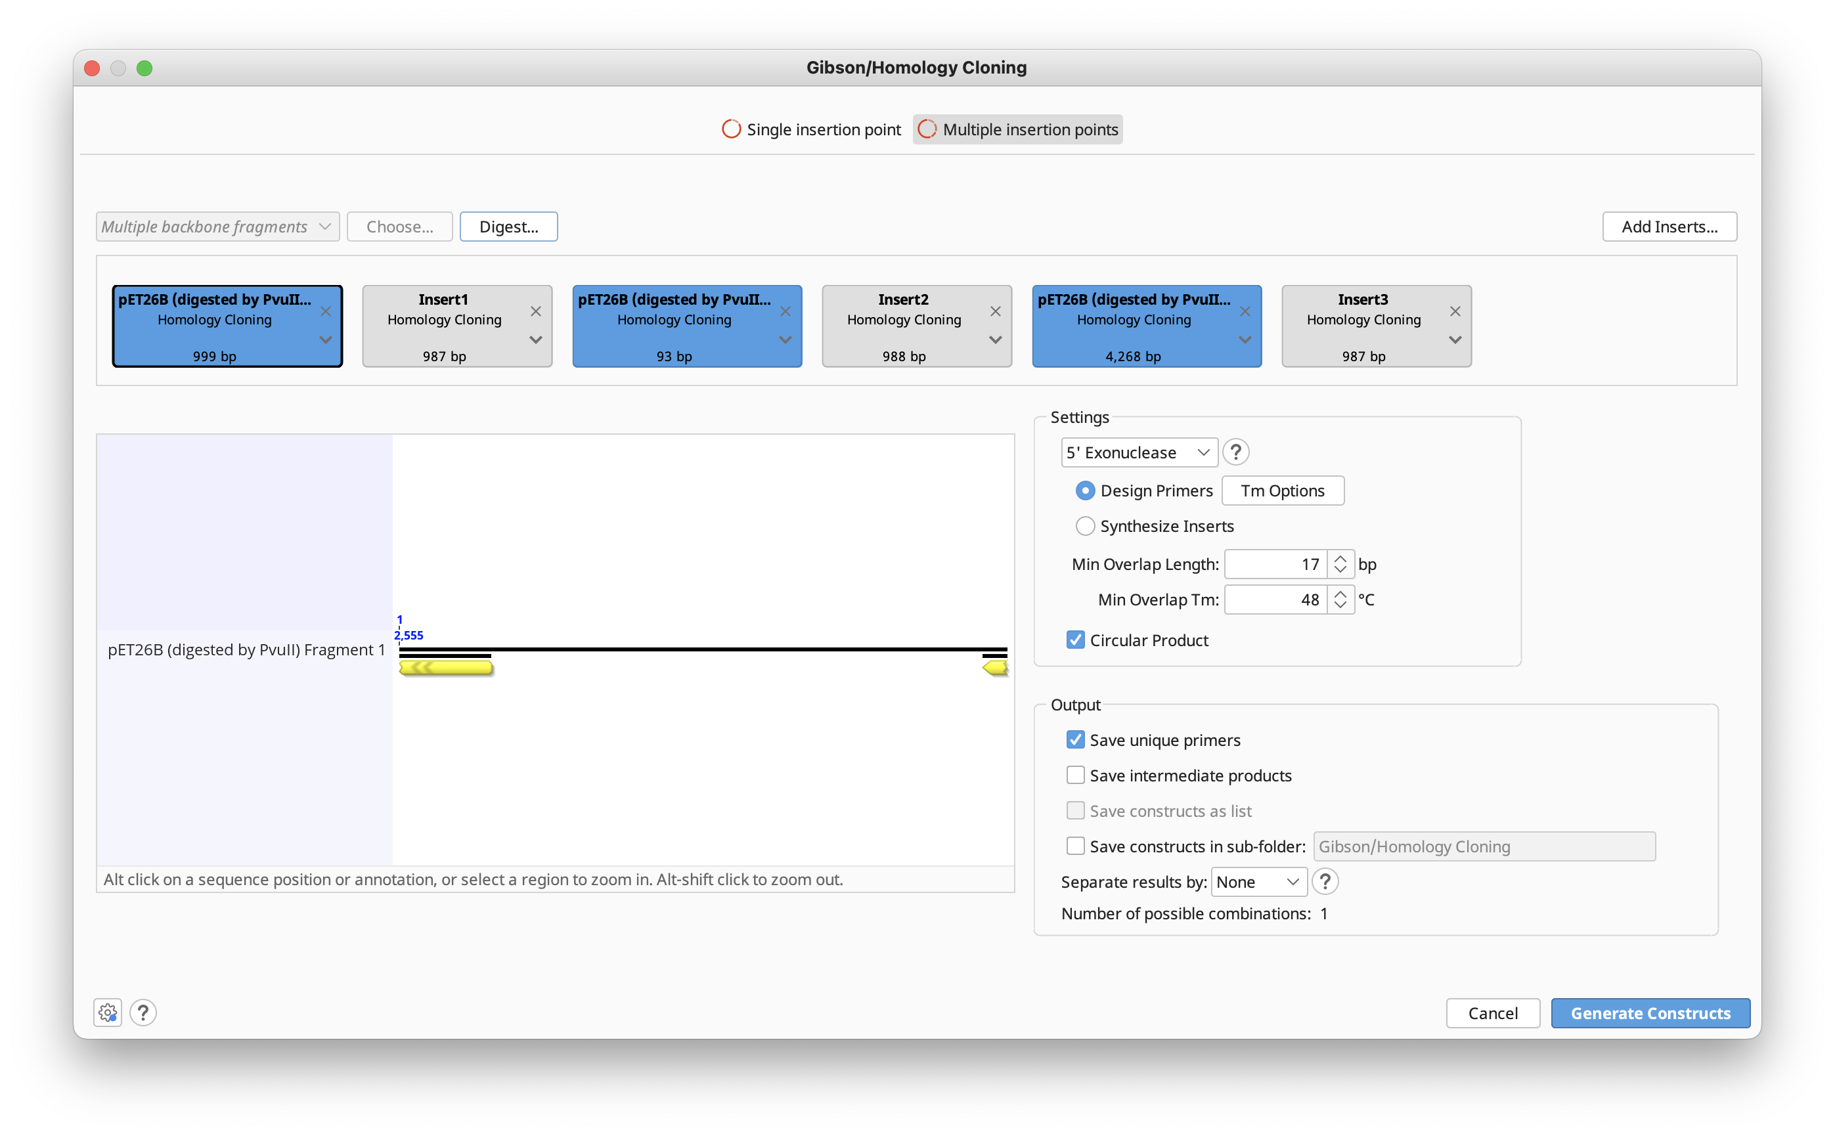This screenshot has height=1136, width=1835.
Task: Close the window with the red button
Action: point(92,68)
